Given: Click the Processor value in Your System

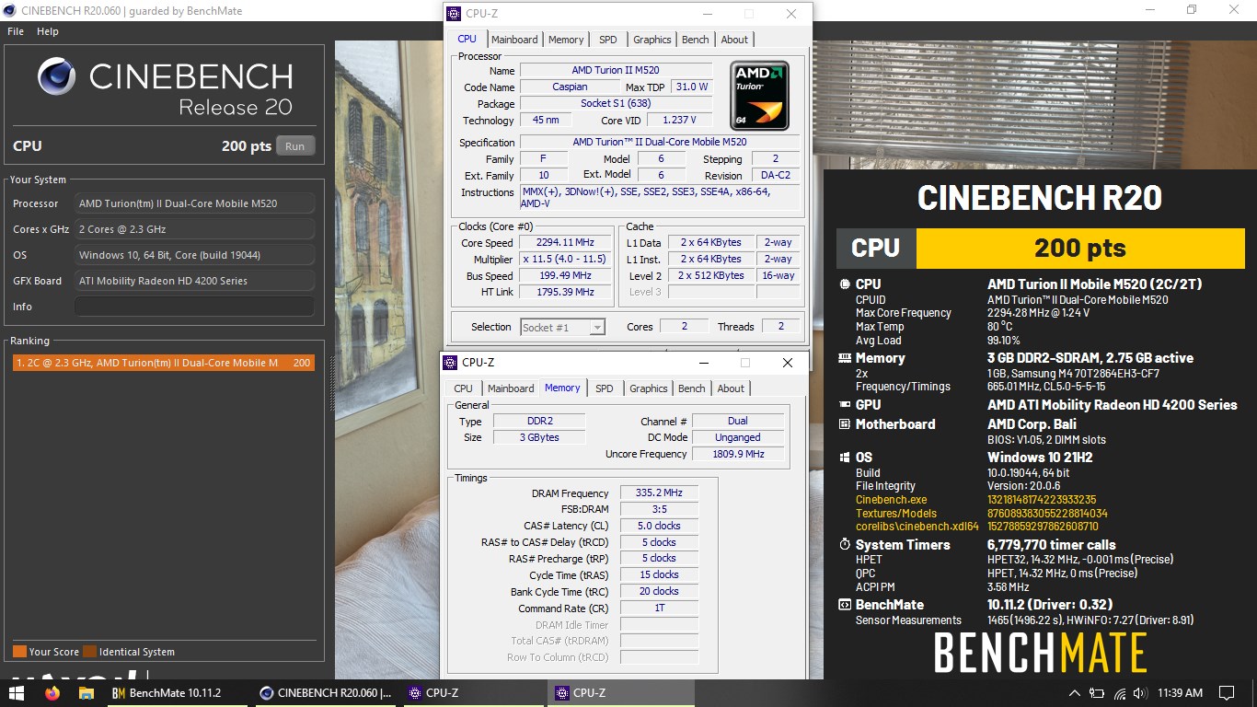Looking at the screenshot, I should pyautogui.click(x=194, y=203).
